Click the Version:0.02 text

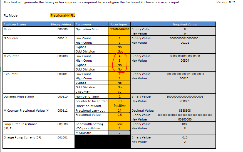pyautogui.click(x=226, y=2)
